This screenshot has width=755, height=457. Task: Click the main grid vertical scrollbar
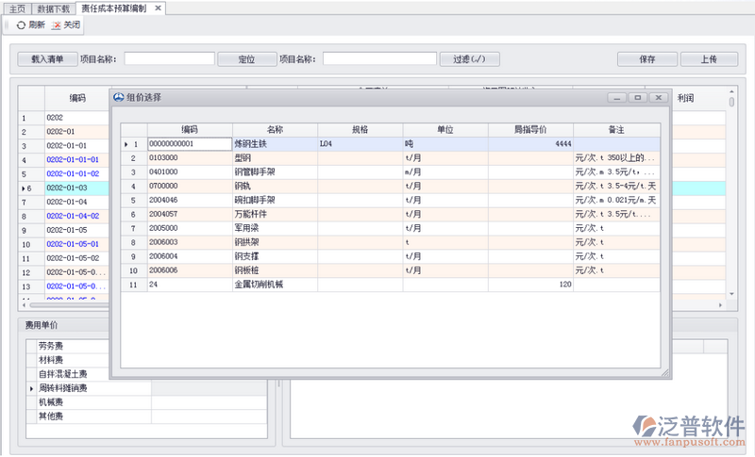pyautogui.click(x=731, y=101)
